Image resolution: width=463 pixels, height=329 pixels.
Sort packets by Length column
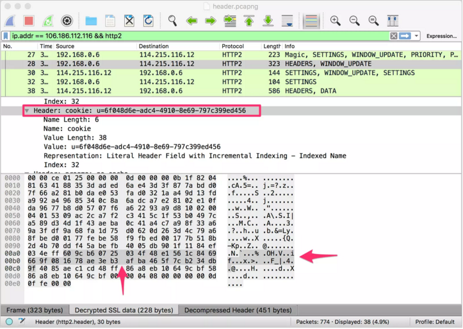(272, 46)
